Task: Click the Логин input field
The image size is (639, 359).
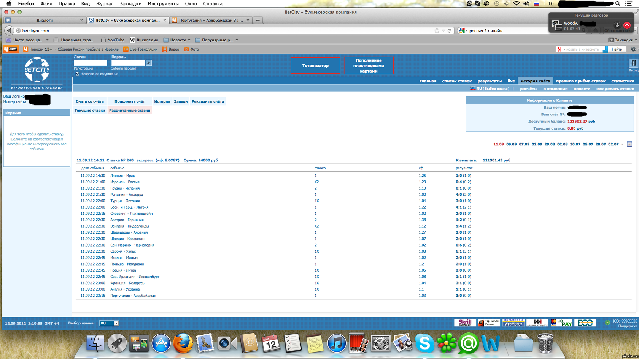Action: [x=90, y=63]
